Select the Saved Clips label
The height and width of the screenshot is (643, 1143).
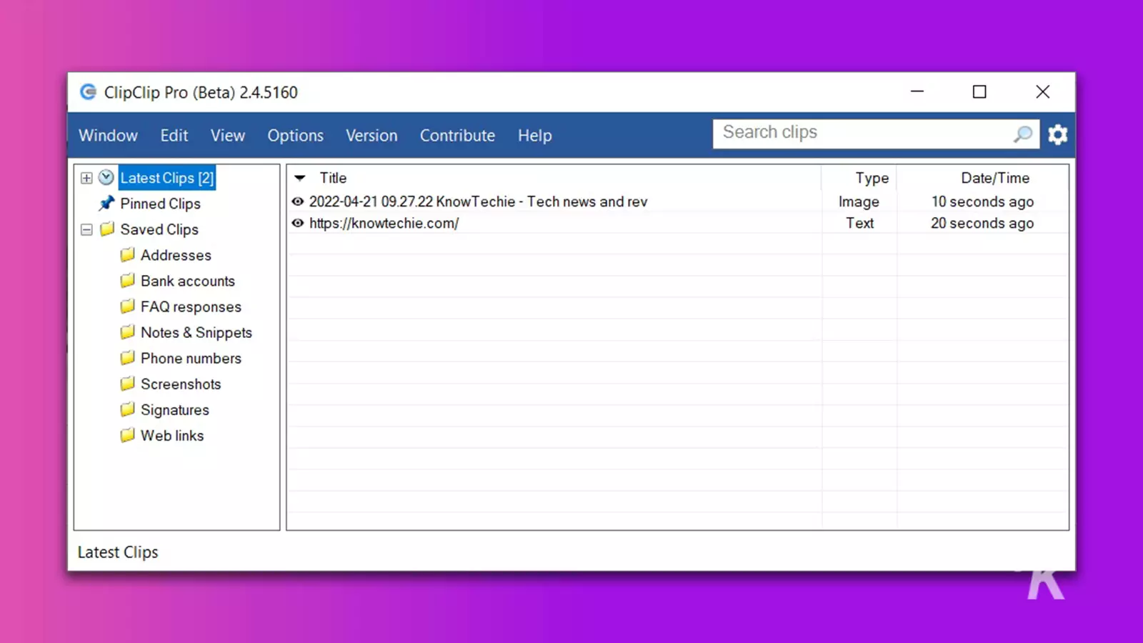[x=159, y=229]
